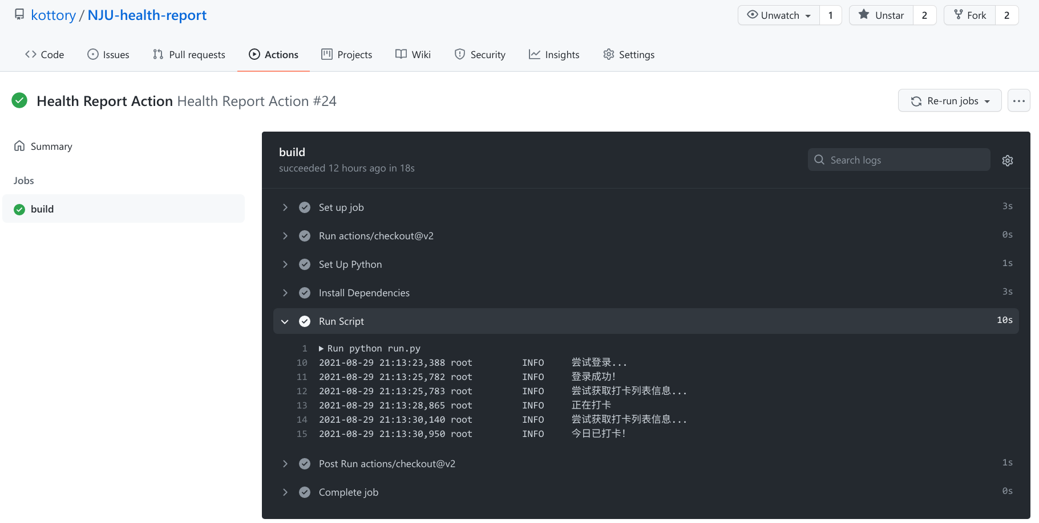Click log line number 13
The image size is (1039, 523).
(x=302, y=406)
